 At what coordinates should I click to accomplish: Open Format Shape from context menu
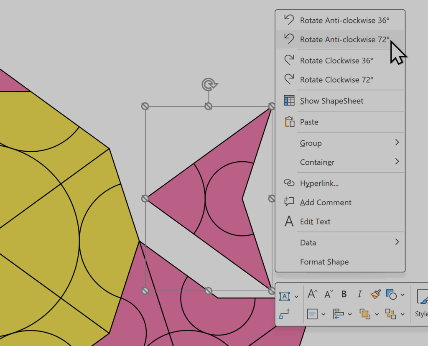tap(324, 262)
